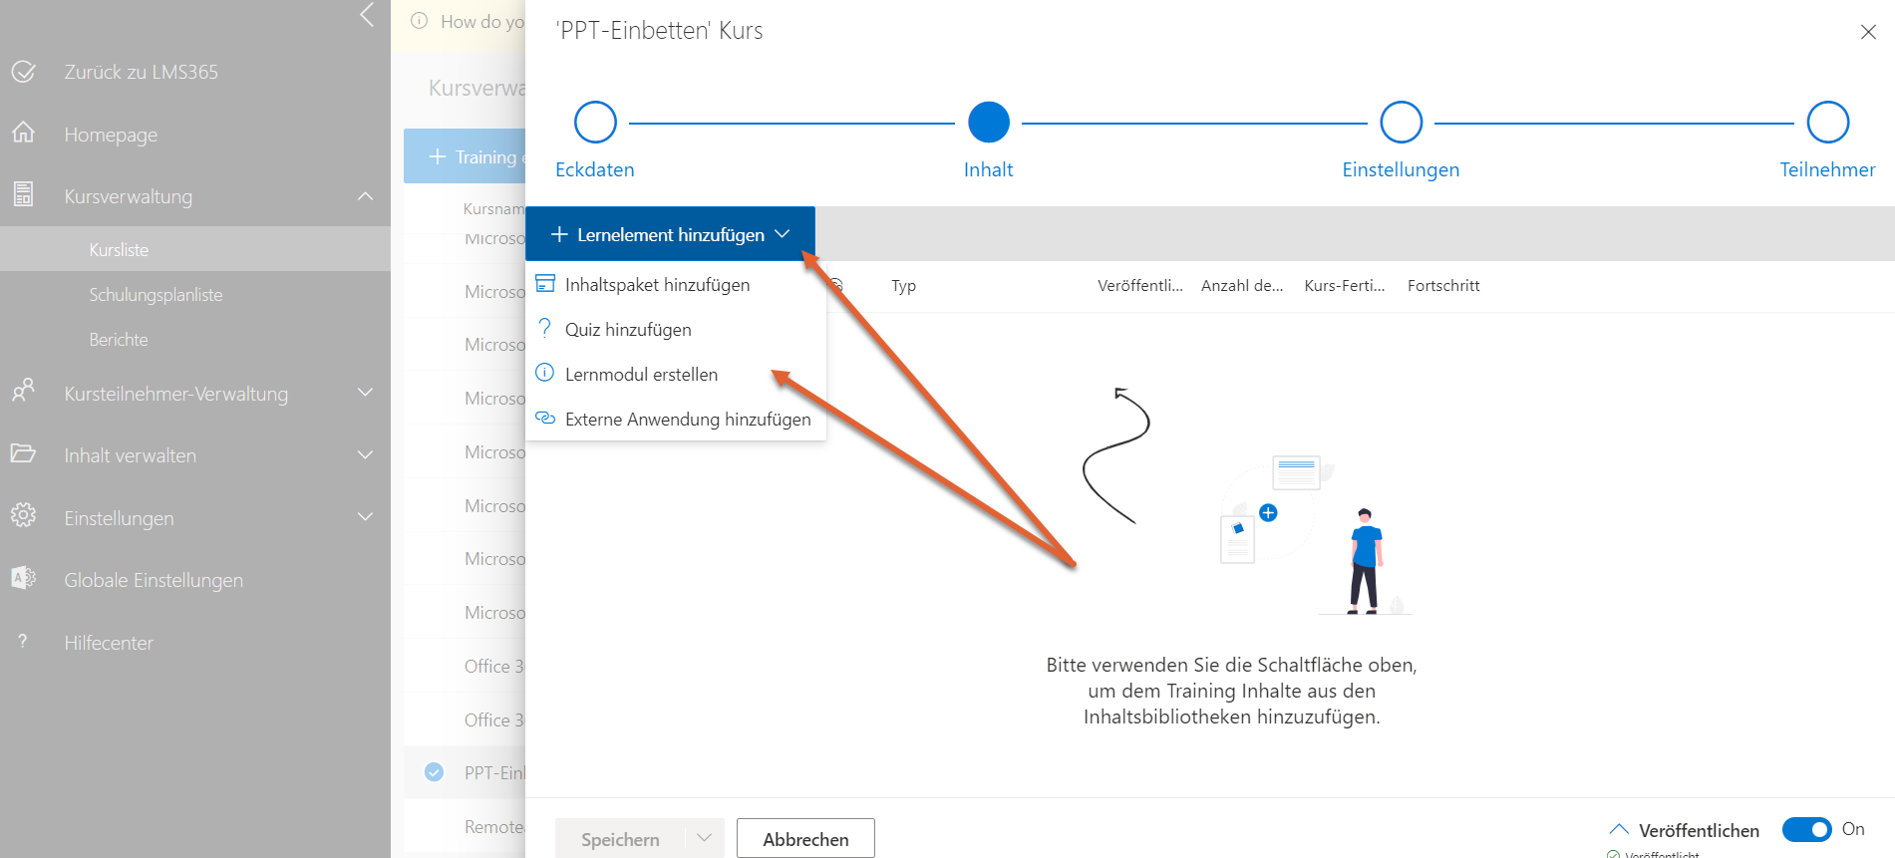The height and width of the screenshot is (858, 1895).
Task: Click the Kursteilnehmer-Verwaltung people icon
Action: 23,391
